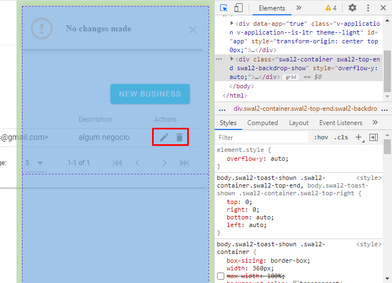Click the NEW BUSINESS button
The height and width of the screenshot is (283, 392).
[x=150, y=94]
